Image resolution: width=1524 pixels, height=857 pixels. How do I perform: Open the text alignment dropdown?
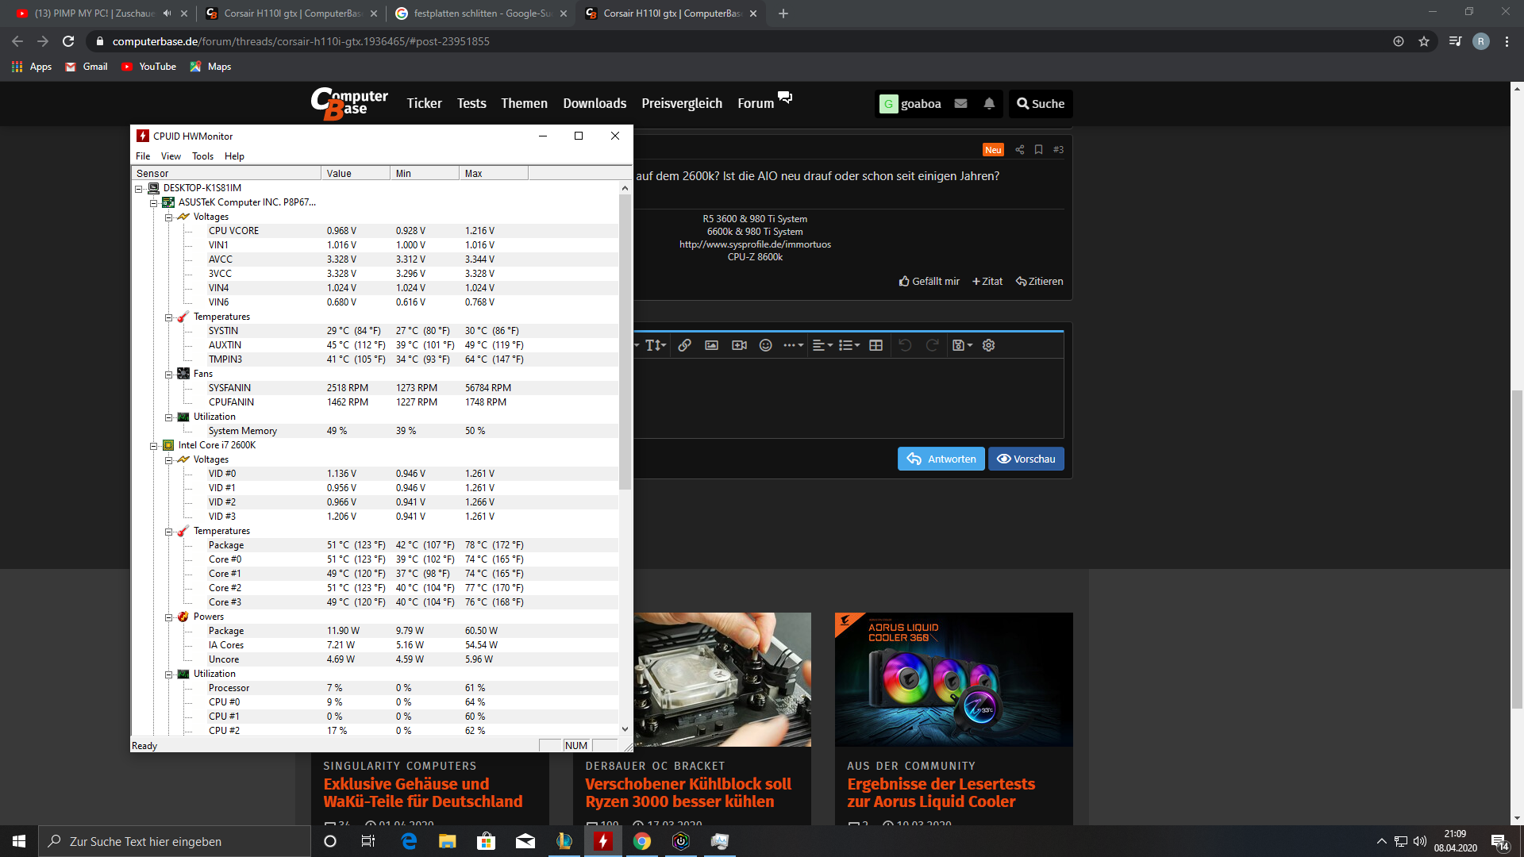tap(822, 345)
